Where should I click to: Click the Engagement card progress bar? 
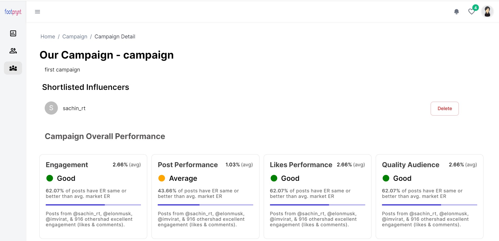pyautogui.click(x=93, y=205)
